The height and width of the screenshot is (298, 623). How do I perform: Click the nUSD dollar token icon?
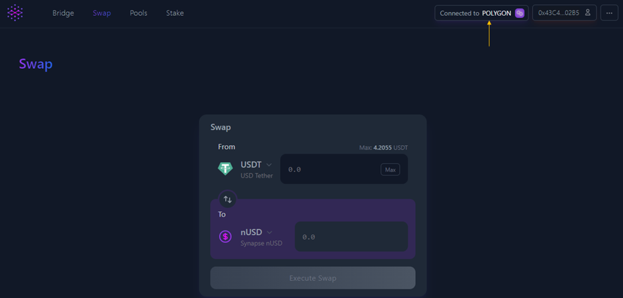[226, 236]
